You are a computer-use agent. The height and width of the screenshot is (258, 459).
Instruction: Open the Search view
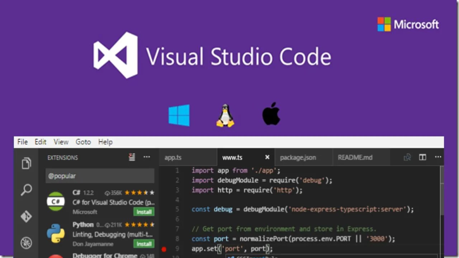tap(26, 190)
